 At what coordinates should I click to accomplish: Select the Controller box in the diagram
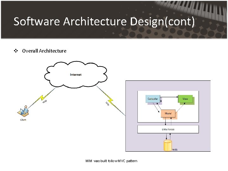[x=153, y=99]
